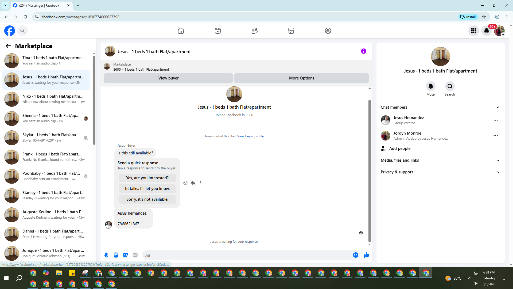Send quick reply 'Sorry, it's not available.'

(x=147, y=199)
